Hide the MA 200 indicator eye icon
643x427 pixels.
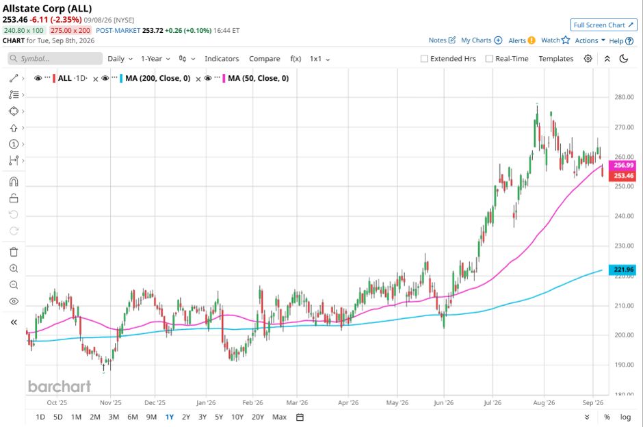coord(105,78)
